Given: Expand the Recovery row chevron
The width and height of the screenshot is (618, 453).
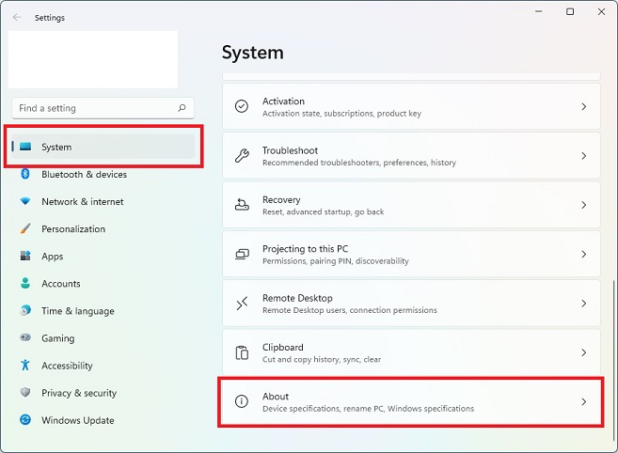Looking at the screenshot, I should 584,205.
